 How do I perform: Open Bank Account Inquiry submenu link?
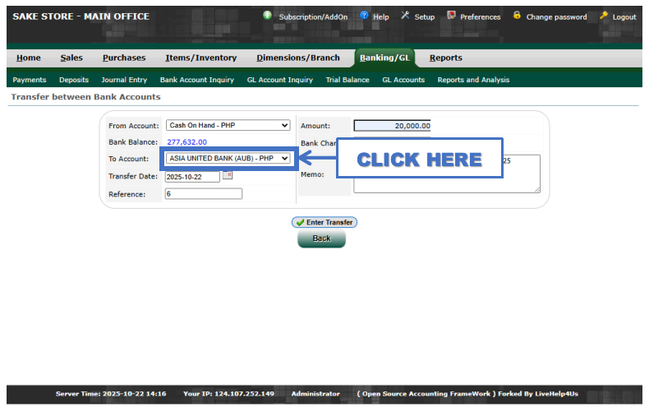point(197,80)
